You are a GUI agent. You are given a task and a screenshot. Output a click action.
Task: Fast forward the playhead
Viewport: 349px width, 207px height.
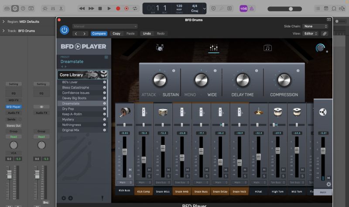point(91,8)
